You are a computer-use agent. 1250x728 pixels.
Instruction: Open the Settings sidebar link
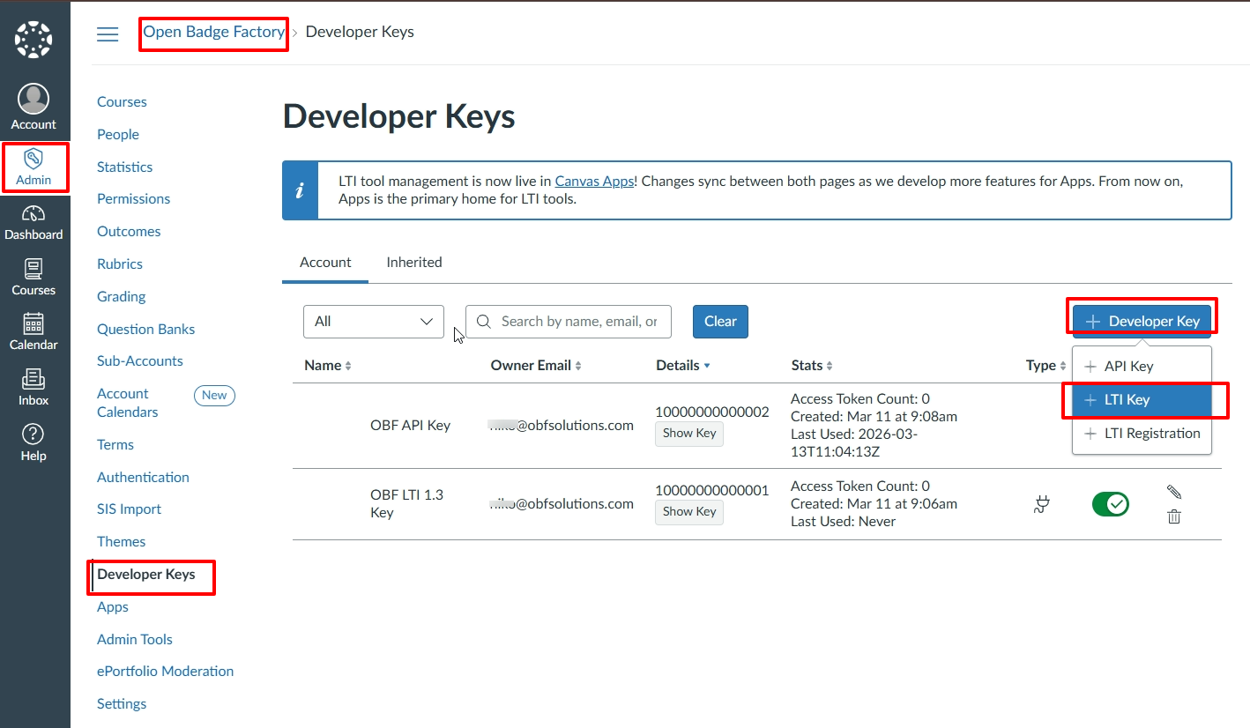pos(122,704)
